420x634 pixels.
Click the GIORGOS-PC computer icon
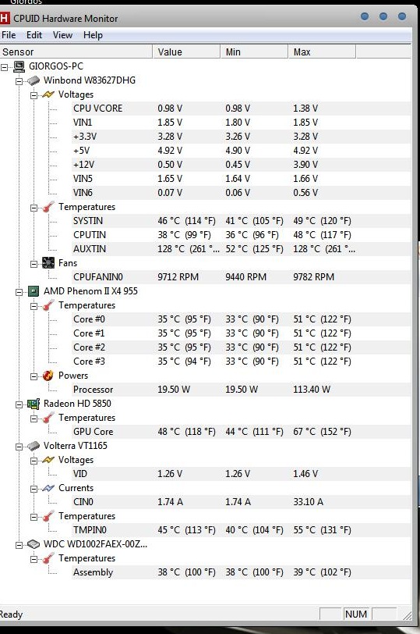[x=19, y=66]
